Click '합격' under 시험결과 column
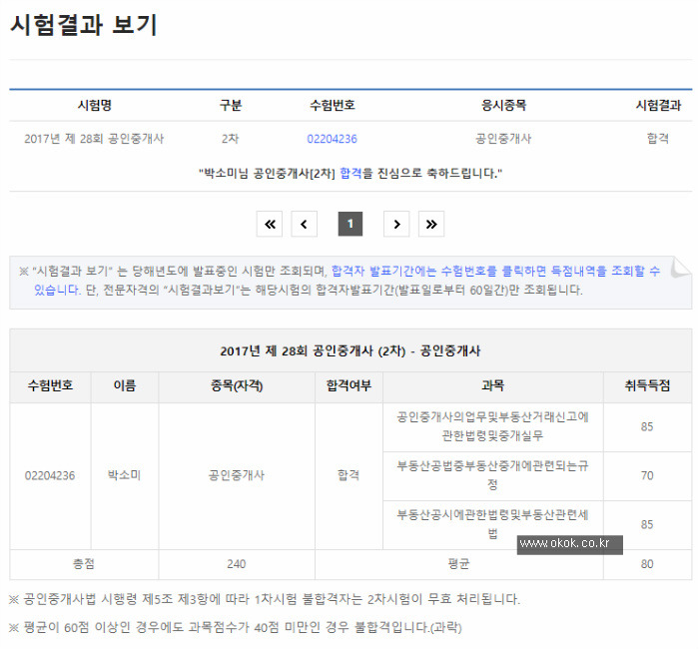699x649 pixels. tap(658, 139)
